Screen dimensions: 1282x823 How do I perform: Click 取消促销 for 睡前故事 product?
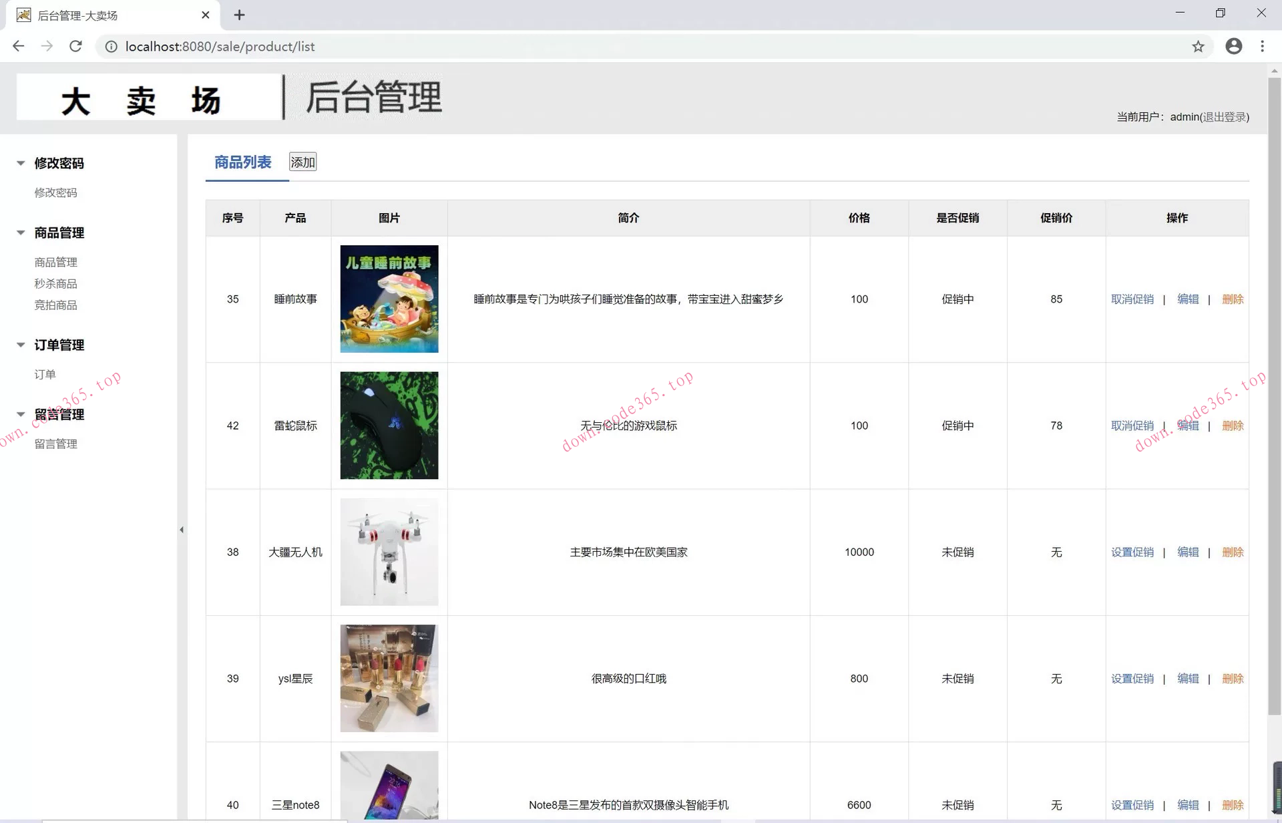tap(1132, 299)
